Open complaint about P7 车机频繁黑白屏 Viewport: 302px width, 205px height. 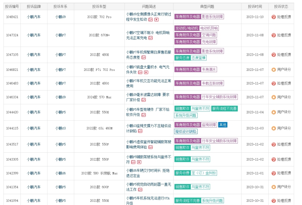click(148, 55)
